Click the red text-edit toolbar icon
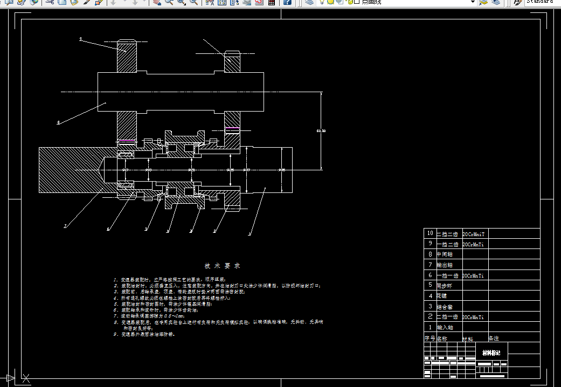This screenshot has width=561, height=387. [x=259, y=3]
